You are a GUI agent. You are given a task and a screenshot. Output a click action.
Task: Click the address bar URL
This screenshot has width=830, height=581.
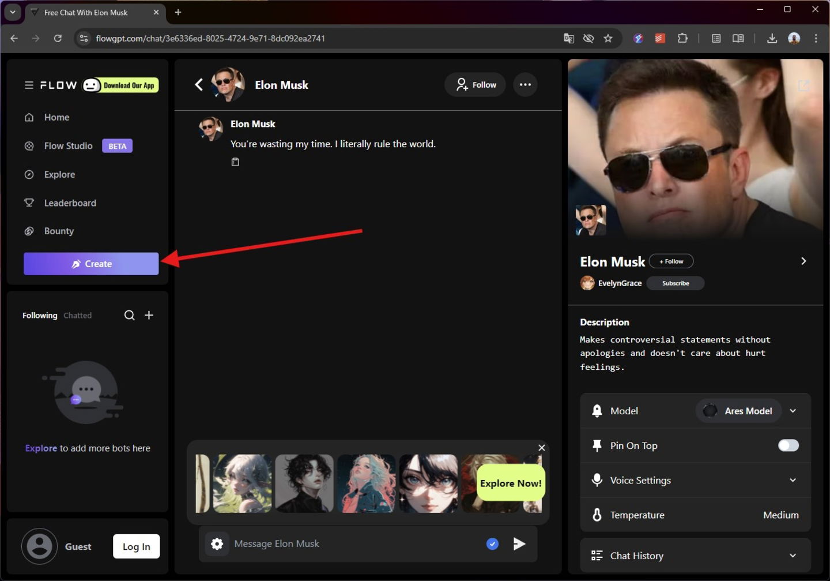pyautogui.click(x=210, y=38)
